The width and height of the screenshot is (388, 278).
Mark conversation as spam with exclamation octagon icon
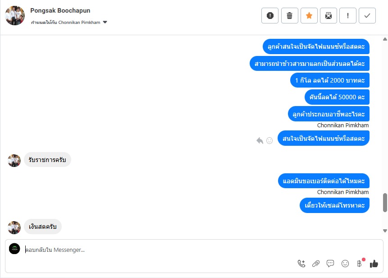pyautogui.click(x=270, y=16)
